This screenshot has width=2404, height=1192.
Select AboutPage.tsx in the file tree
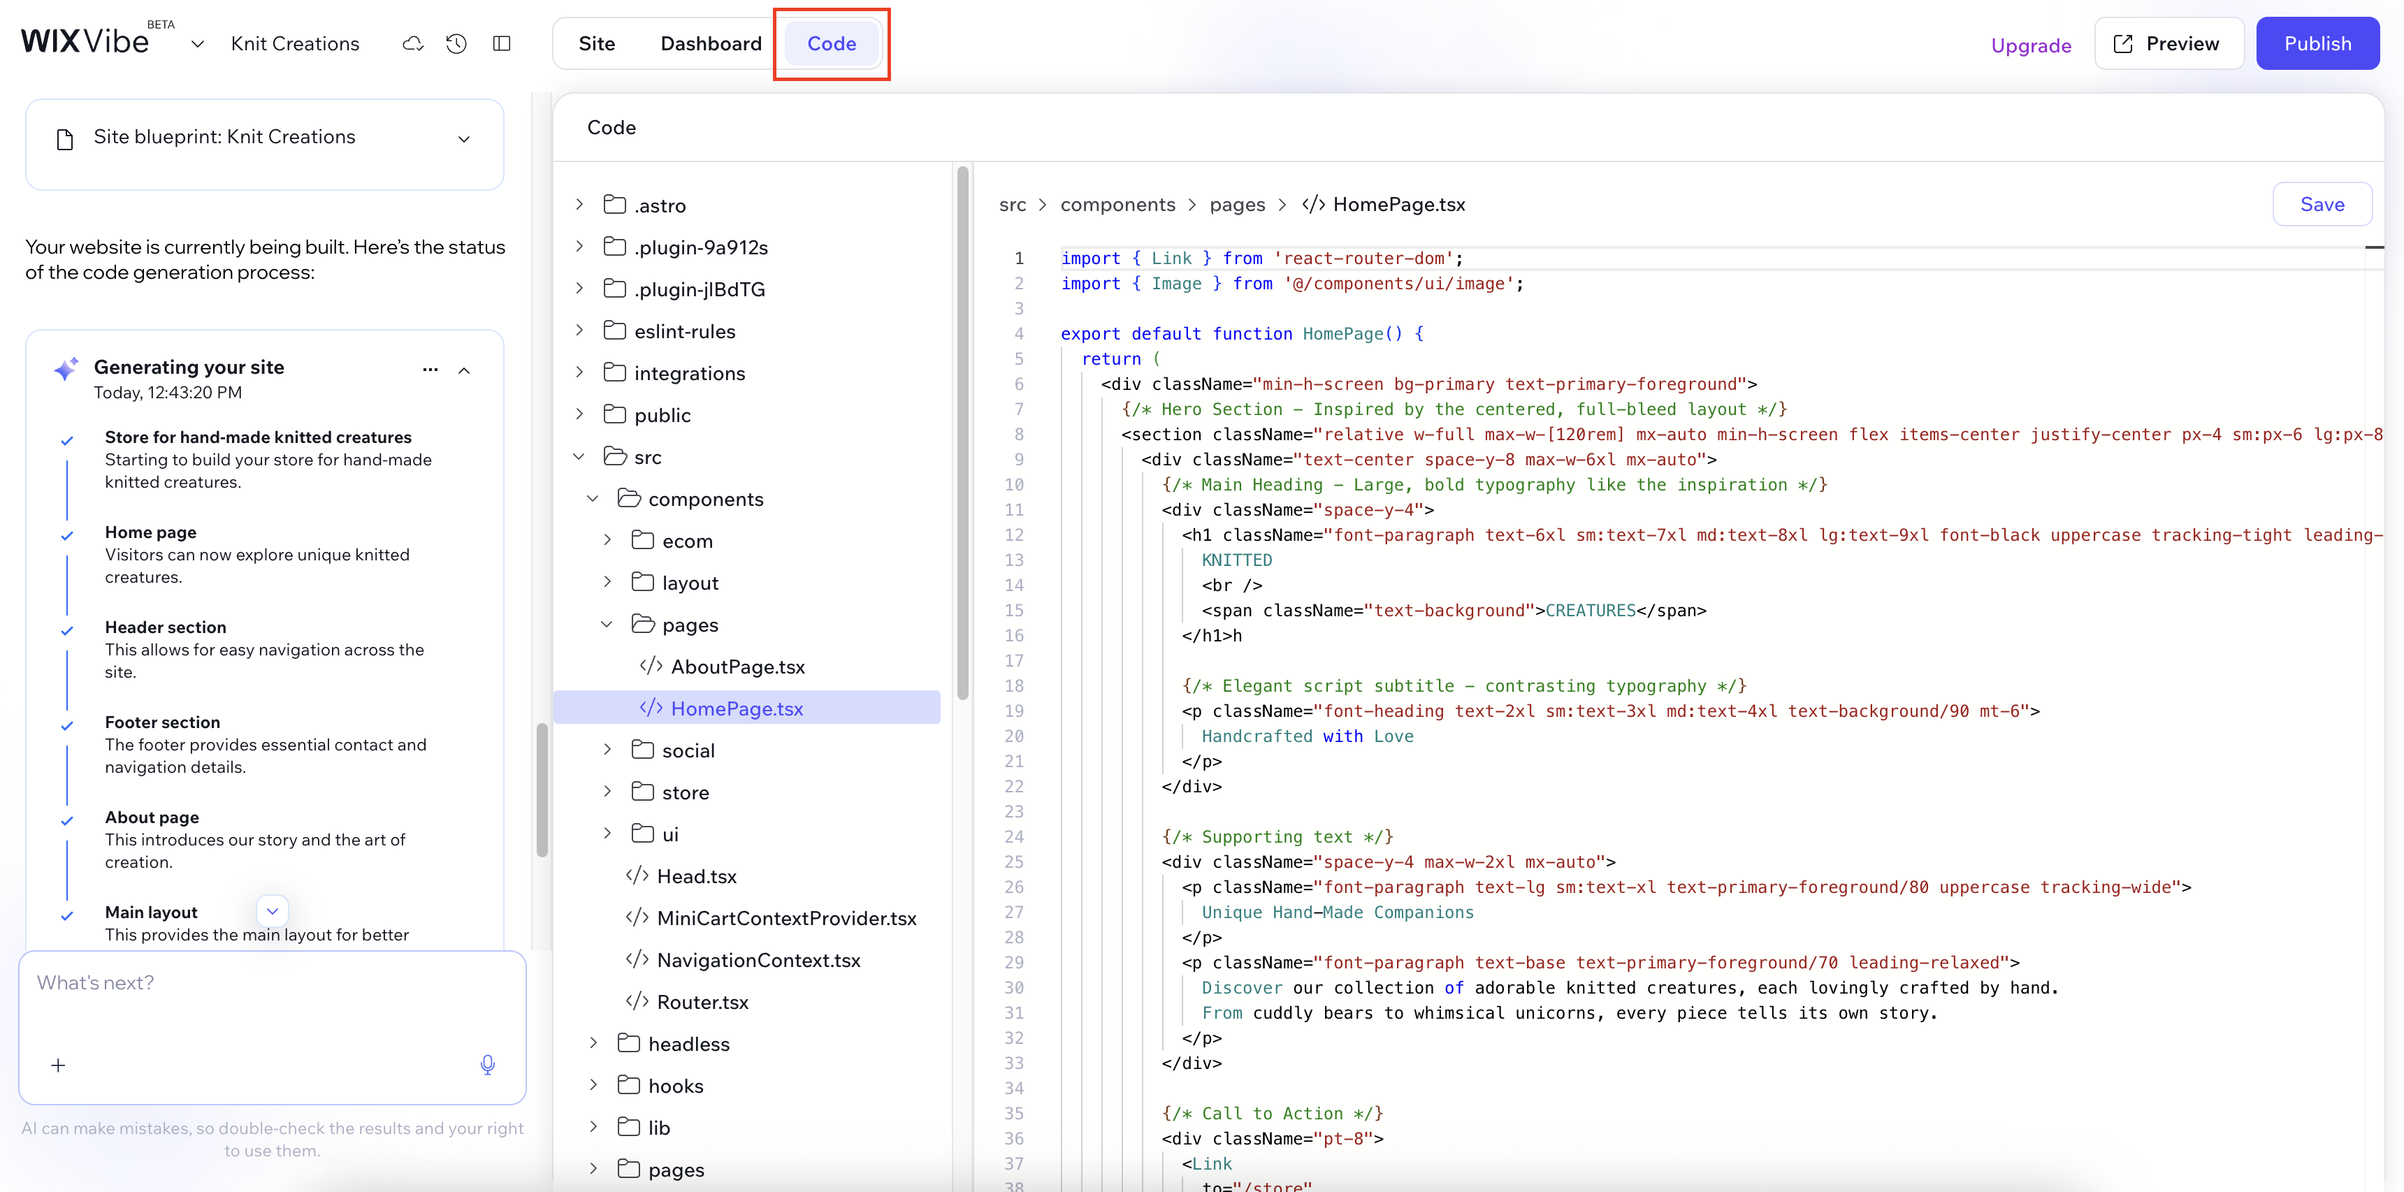pos(739,666)
